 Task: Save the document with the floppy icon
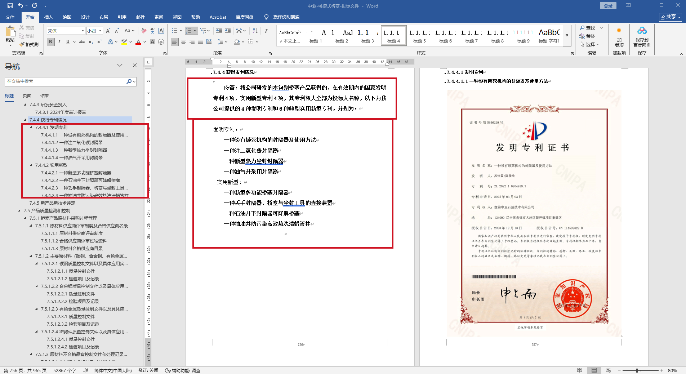click(10, 6)
